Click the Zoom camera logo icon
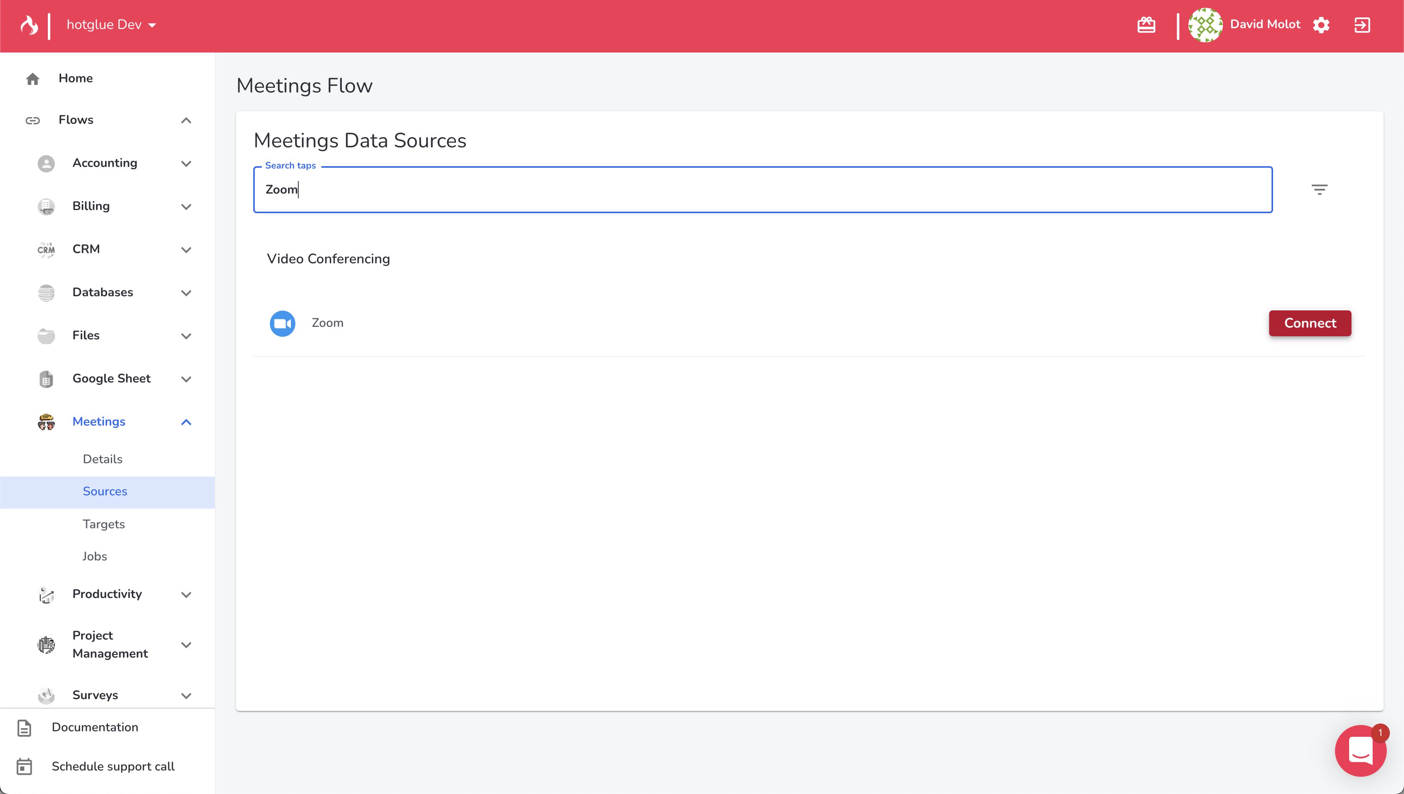 click(283, 323)
